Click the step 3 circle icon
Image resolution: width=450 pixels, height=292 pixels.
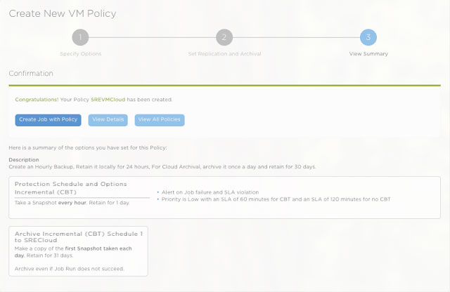(368, 37)
